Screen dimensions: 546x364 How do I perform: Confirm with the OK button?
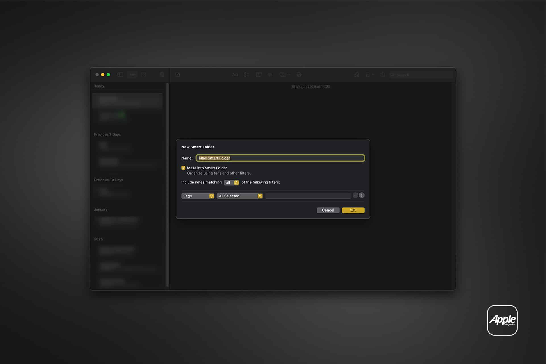point(353,210)
